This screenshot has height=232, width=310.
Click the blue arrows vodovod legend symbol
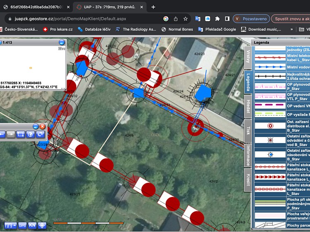270,67
